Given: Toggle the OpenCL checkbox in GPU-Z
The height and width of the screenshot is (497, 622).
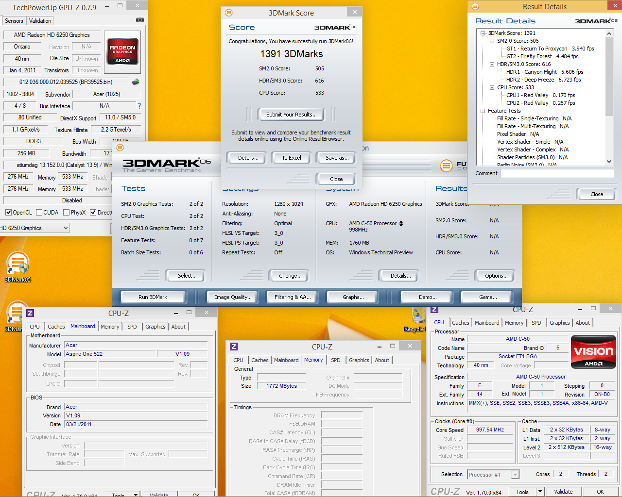Looking at the screenshot, I should click(8, 213).
